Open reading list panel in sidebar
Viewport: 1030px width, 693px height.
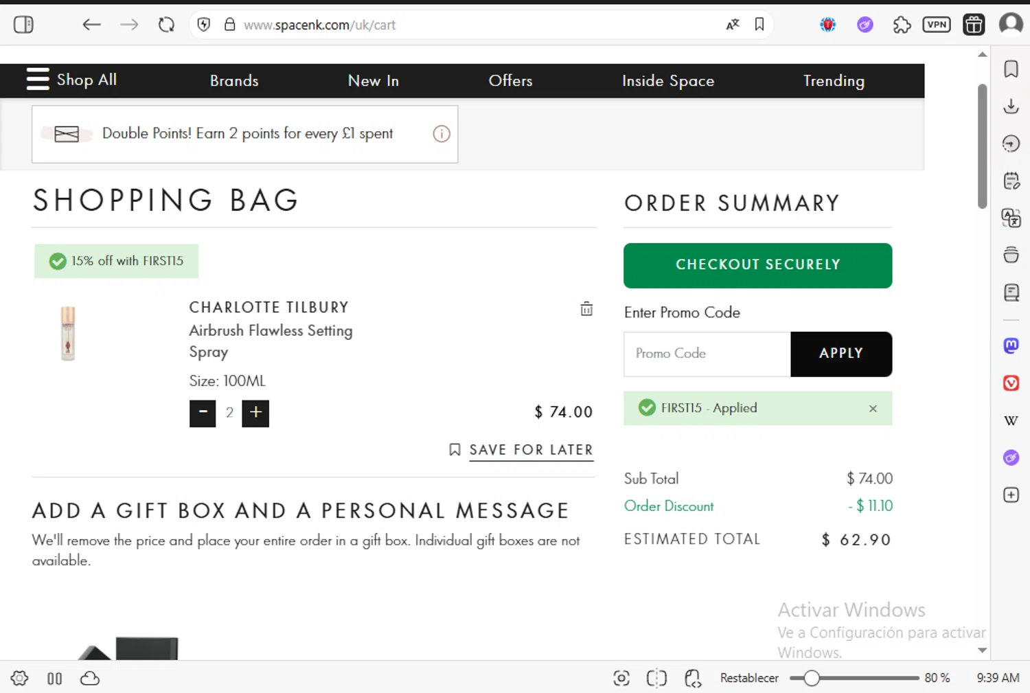click(1011, 293)
